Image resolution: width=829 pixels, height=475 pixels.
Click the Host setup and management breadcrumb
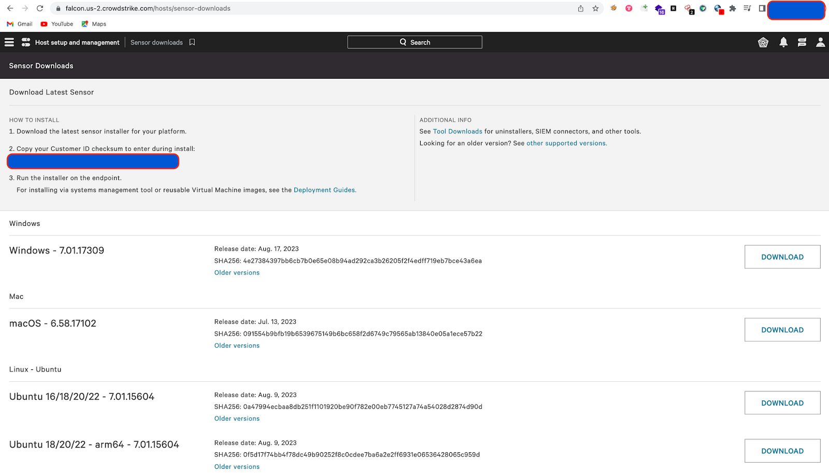tap(77, 42)
